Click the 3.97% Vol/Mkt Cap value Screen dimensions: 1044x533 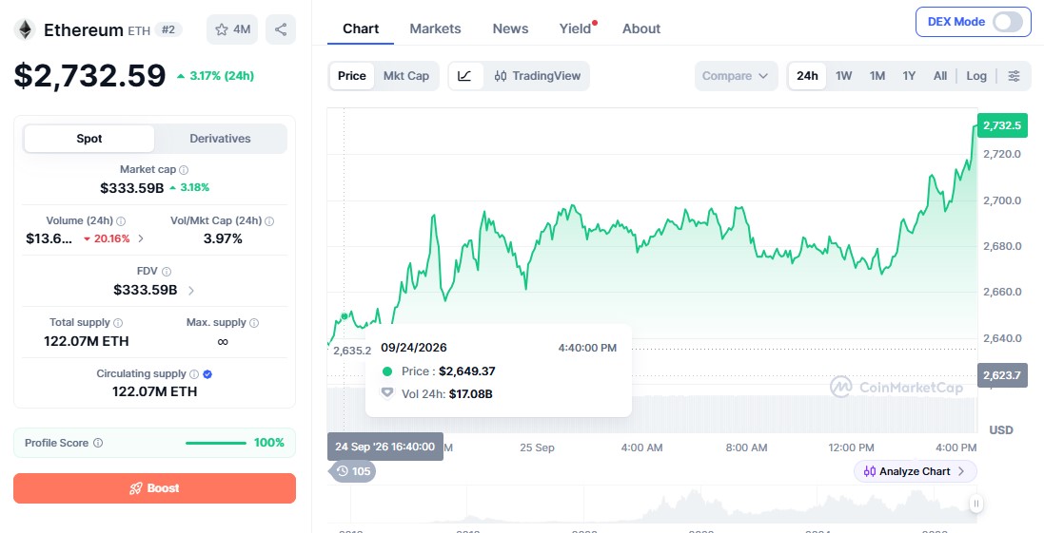(223, 238)
